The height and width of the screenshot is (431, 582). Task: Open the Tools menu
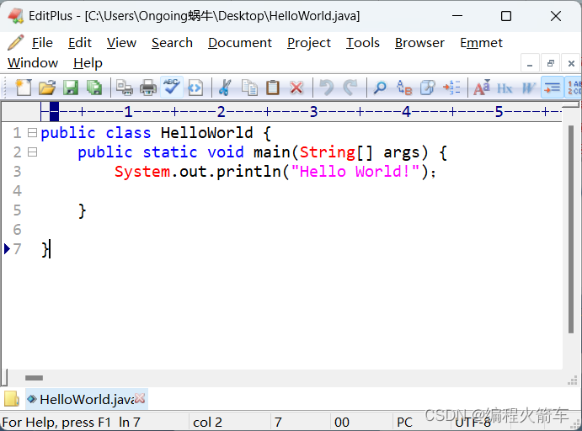coord(363,43)
